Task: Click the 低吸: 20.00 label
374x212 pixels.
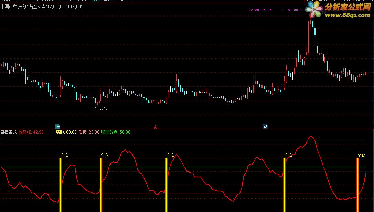Action: [x=89, y=132]
